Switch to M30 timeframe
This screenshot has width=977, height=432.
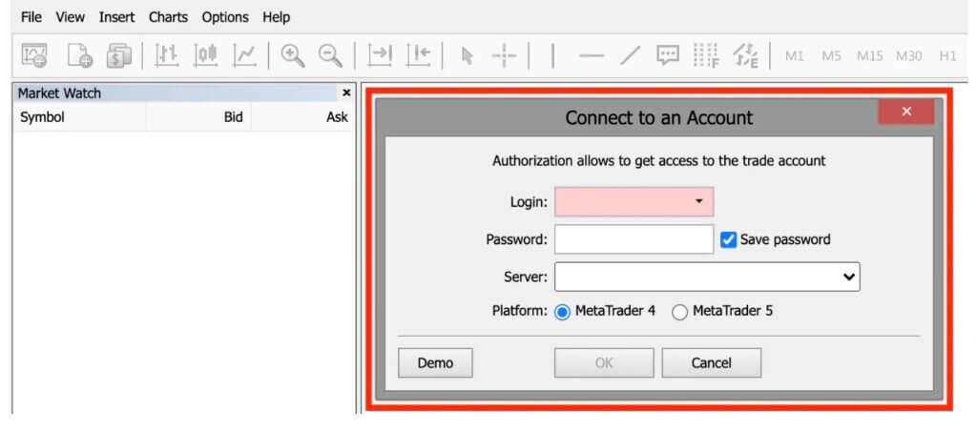[x=909, y=56]
